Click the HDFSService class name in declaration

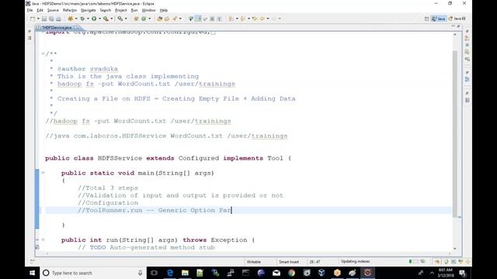120,158
